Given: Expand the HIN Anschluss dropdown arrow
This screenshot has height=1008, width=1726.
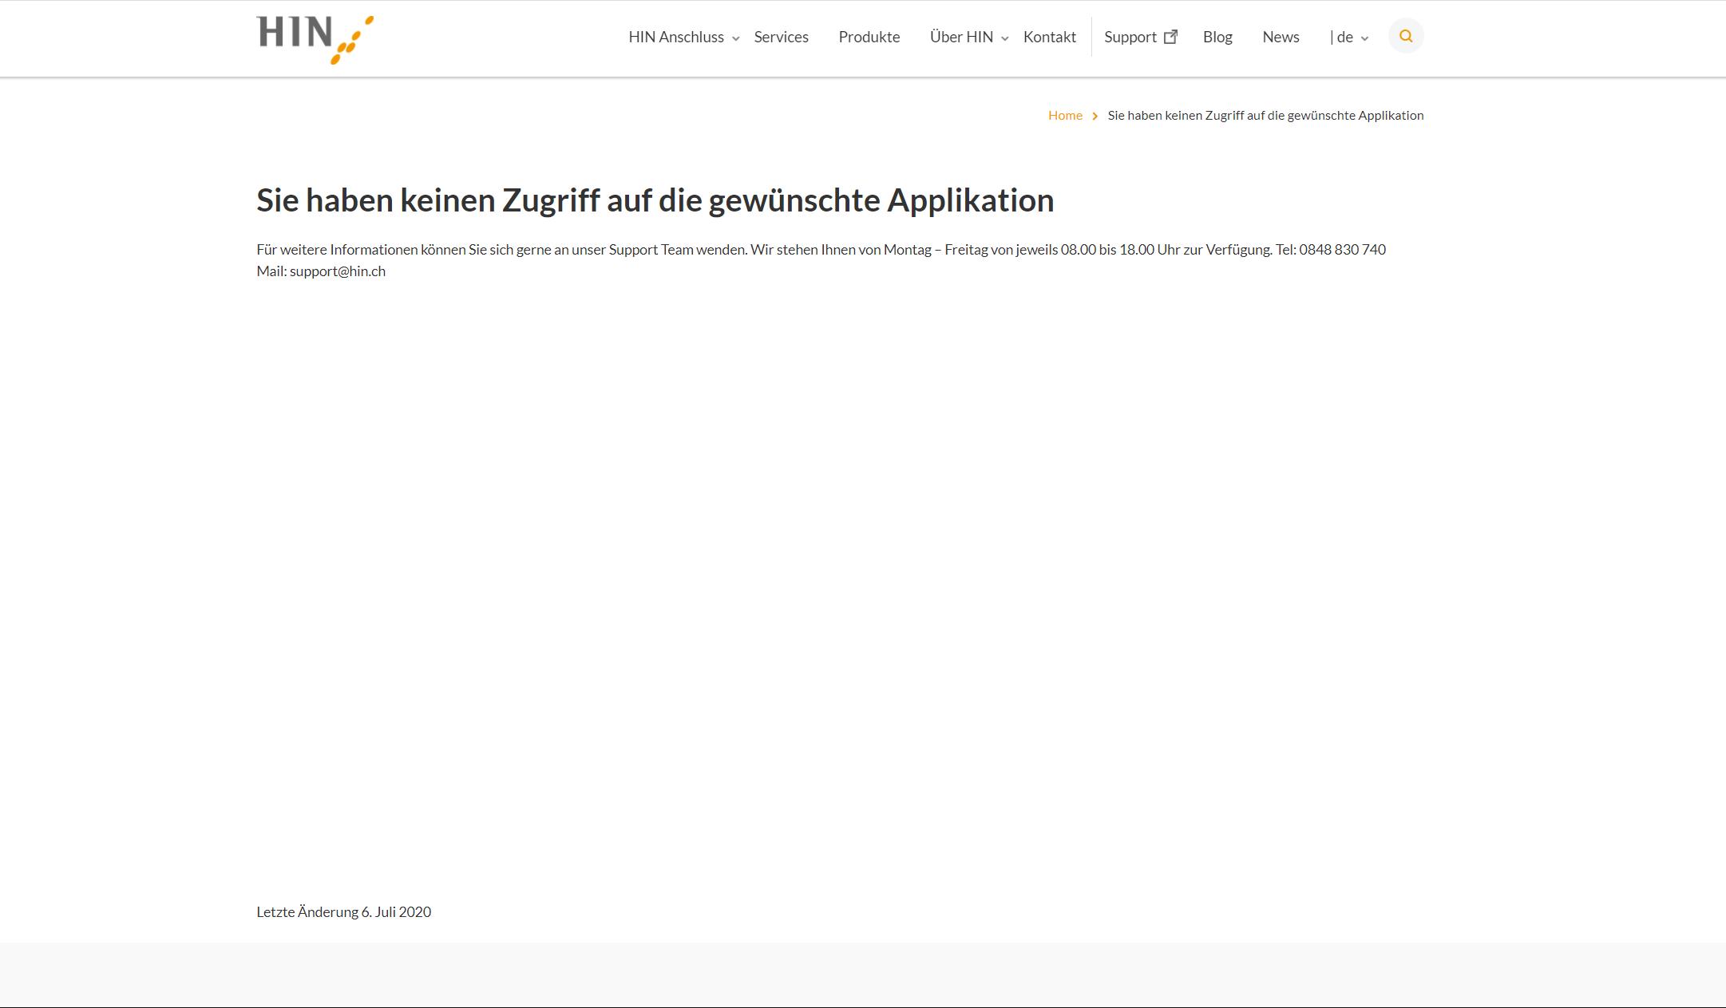Looking at the screenshot, I should click(736, 38).
